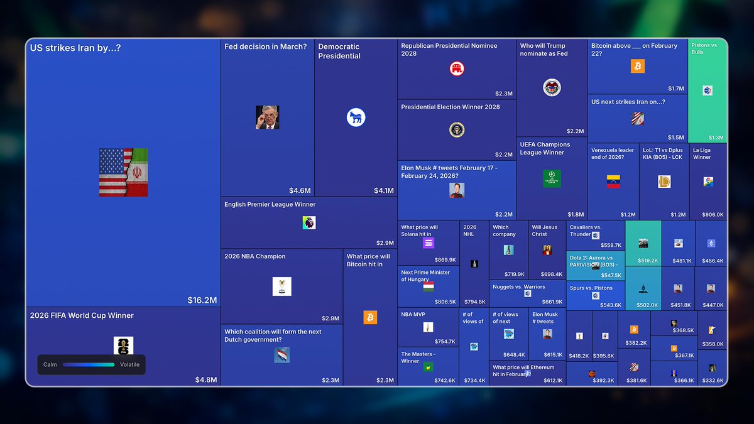The image size is (754, 424).
Task: Click the LCK league logo icon
Action: pos(664,182)
